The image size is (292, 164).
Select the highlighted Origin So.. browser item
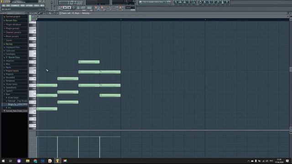[17, 104]
